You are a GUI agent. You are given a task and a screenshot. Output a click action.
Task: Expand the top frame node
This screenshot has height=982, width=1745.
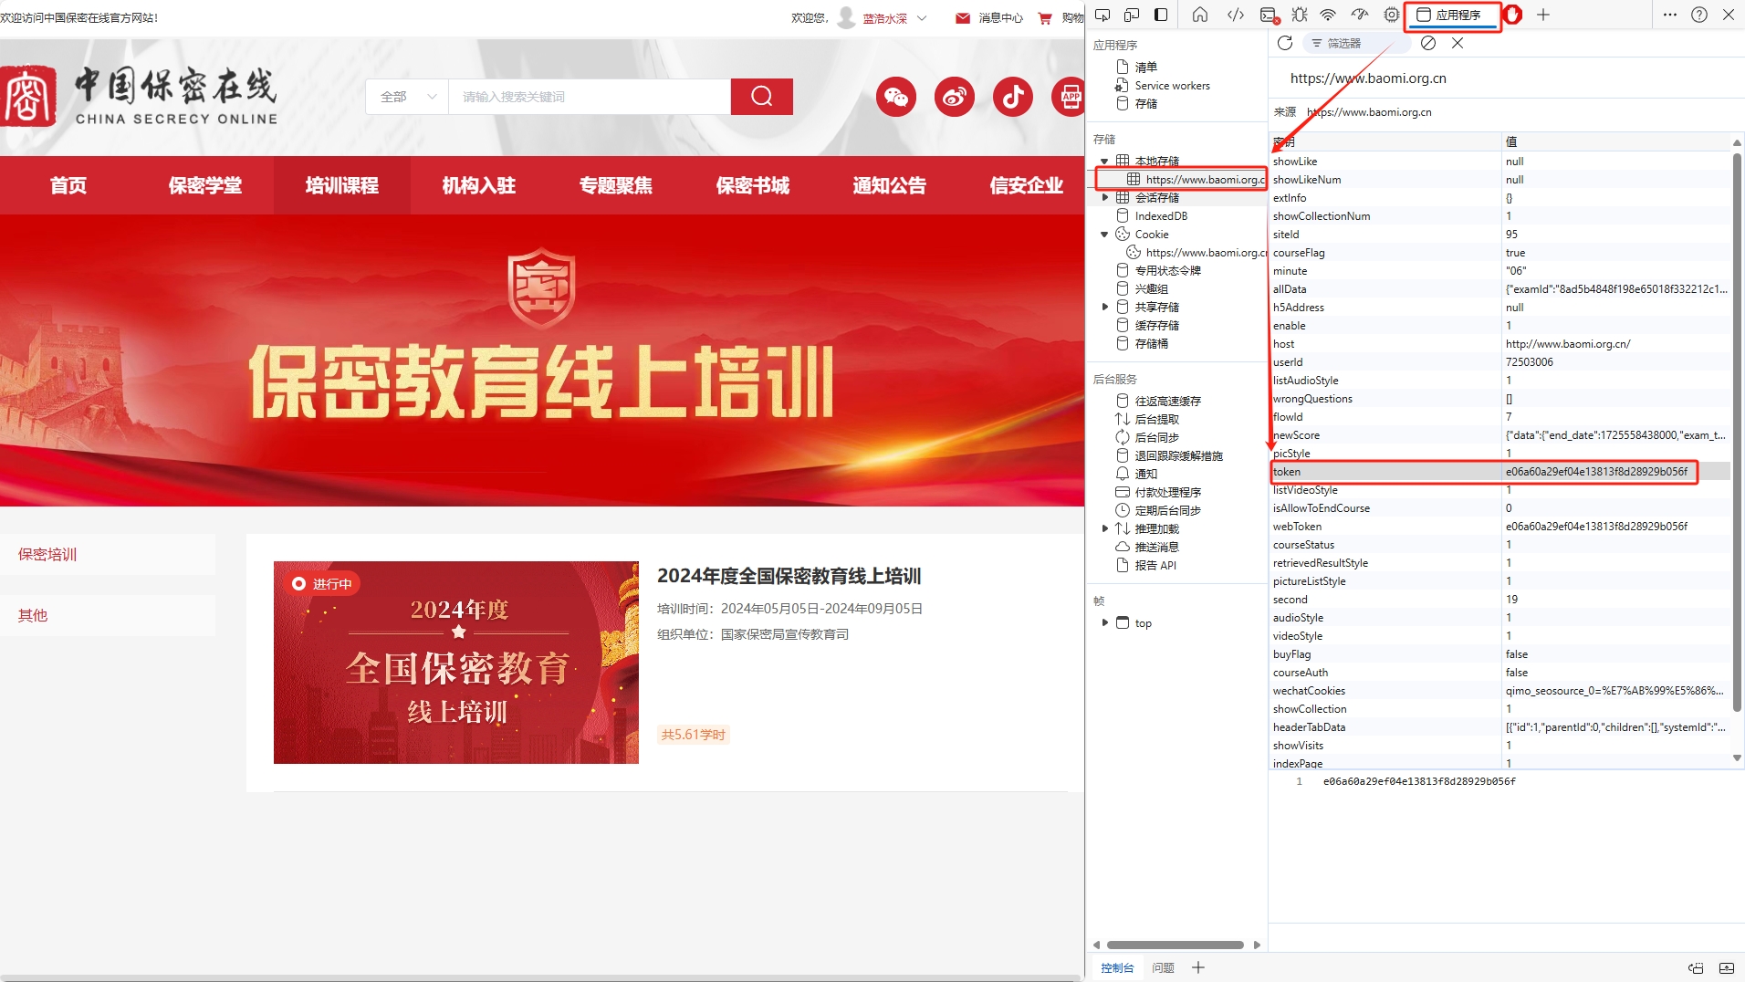pyautogui.click(x=1104, y=622)
